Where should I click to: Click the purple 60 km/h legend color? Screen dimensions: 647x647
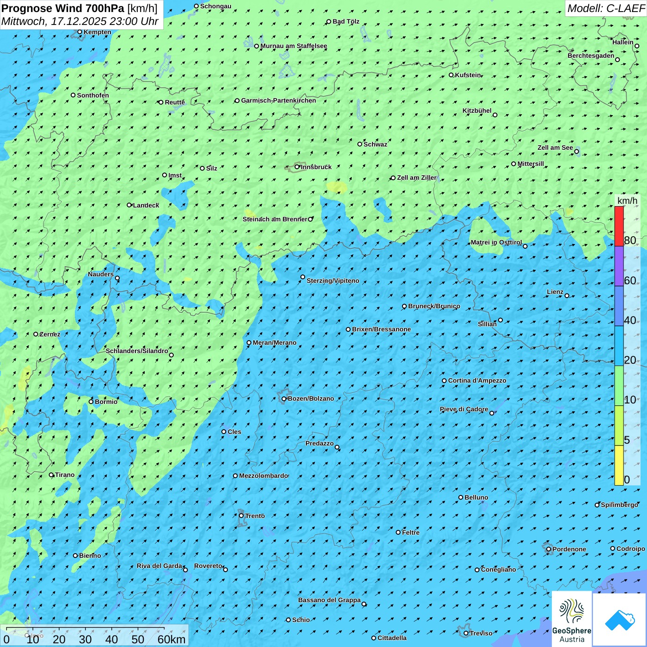[x=619, y=266]
